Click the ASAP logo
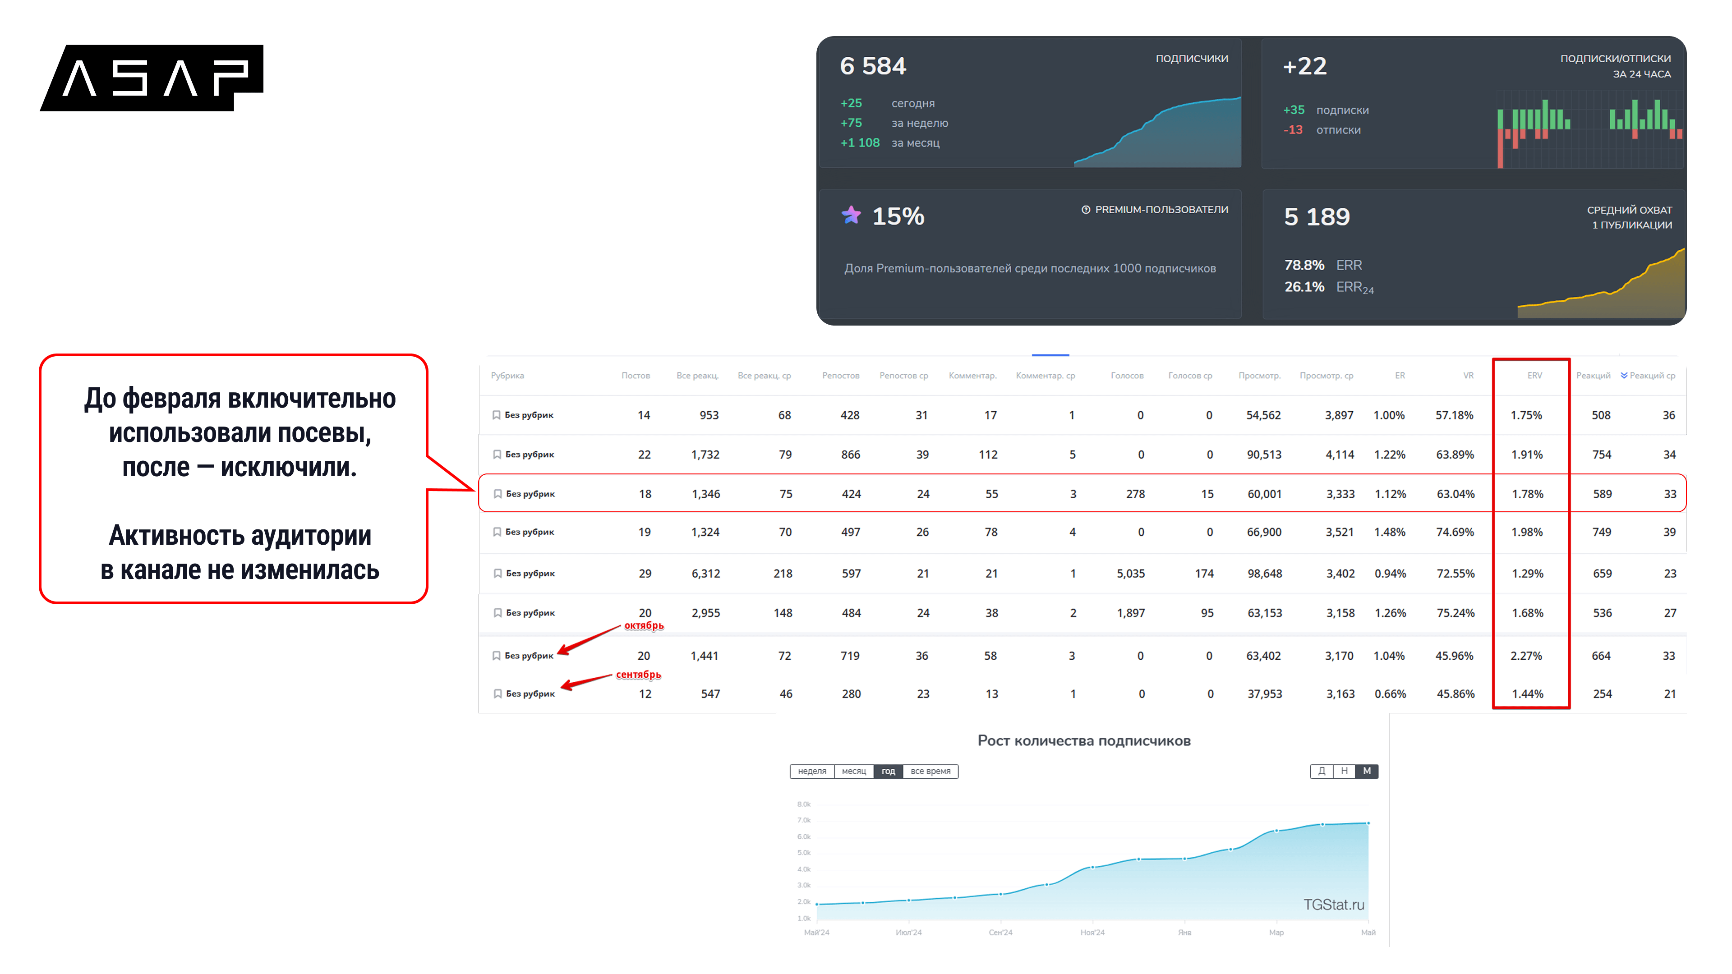This screenshot has width=1732, height=974. 152,78
